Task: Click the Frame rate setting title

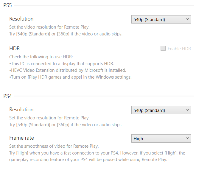Action: 21,138
